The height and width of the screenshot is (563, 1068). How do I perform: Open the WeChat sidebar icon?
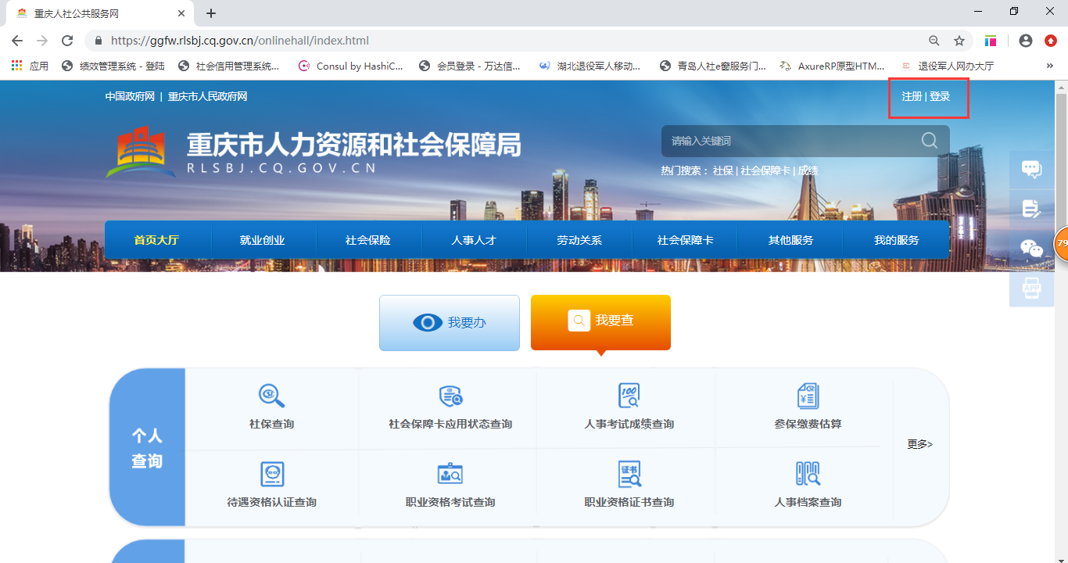coord(1032,249)
